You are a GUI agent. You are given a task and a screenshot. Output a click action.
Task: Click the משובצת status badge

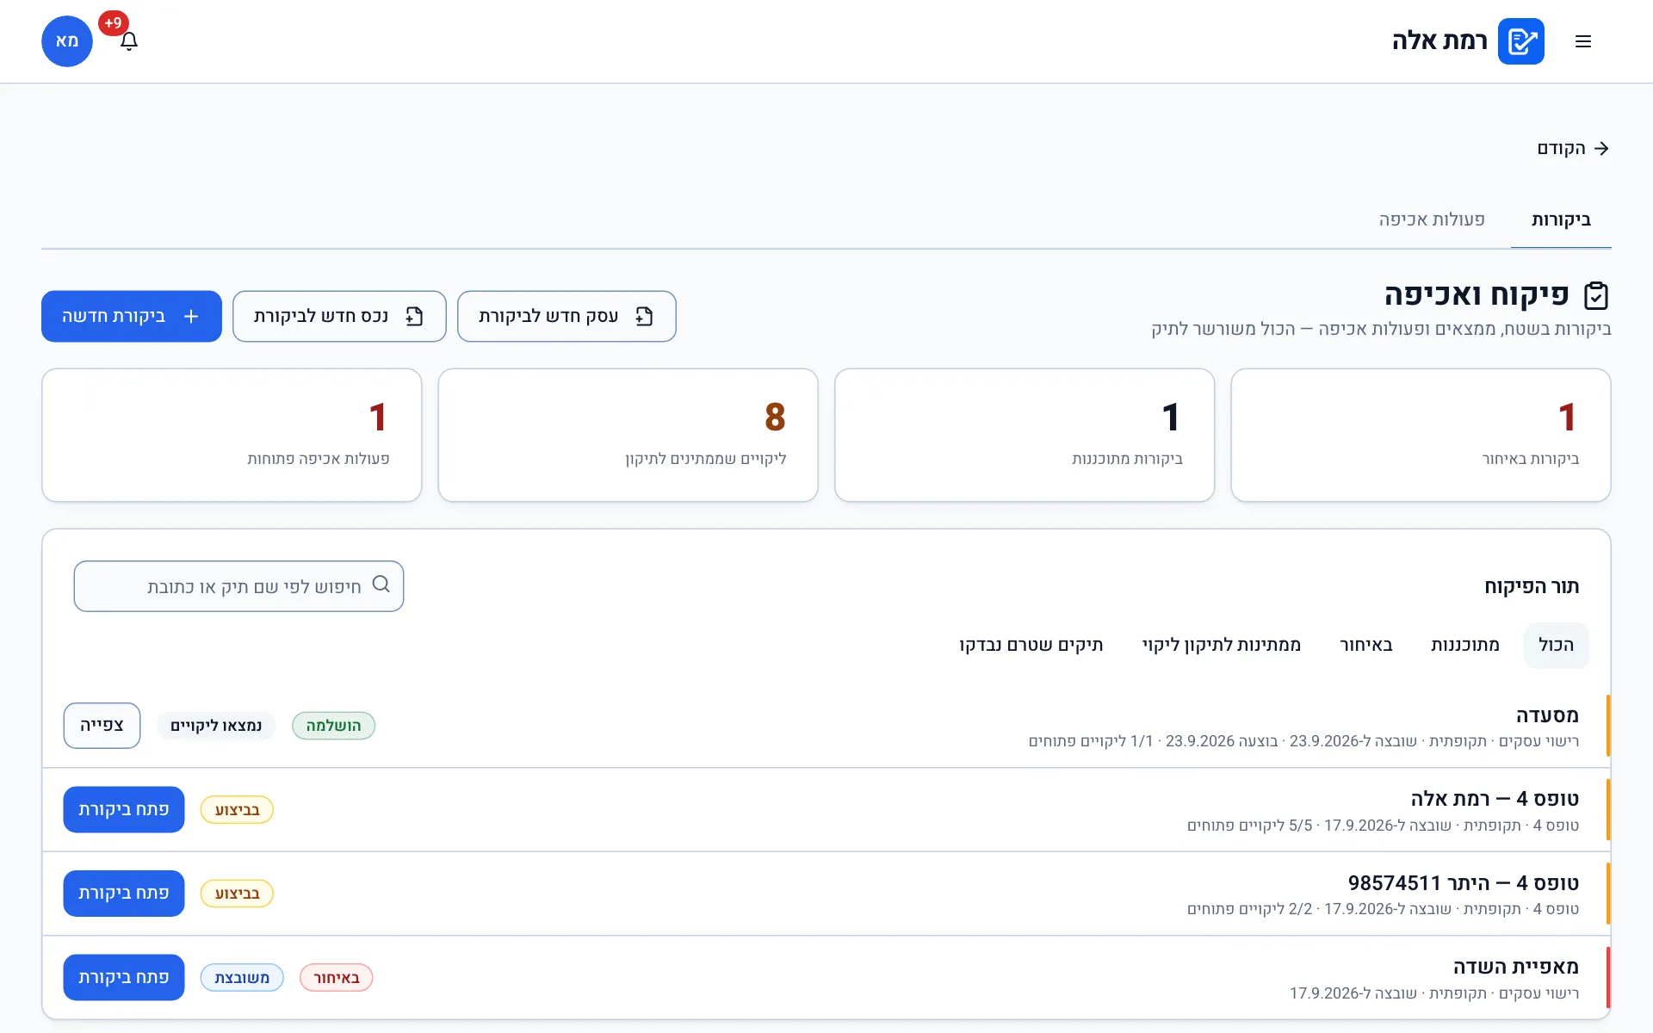tap(242, 978)
